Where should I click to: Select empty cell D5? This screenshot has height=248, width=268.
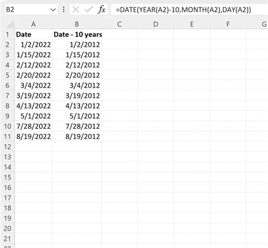(x=155, y=75)
